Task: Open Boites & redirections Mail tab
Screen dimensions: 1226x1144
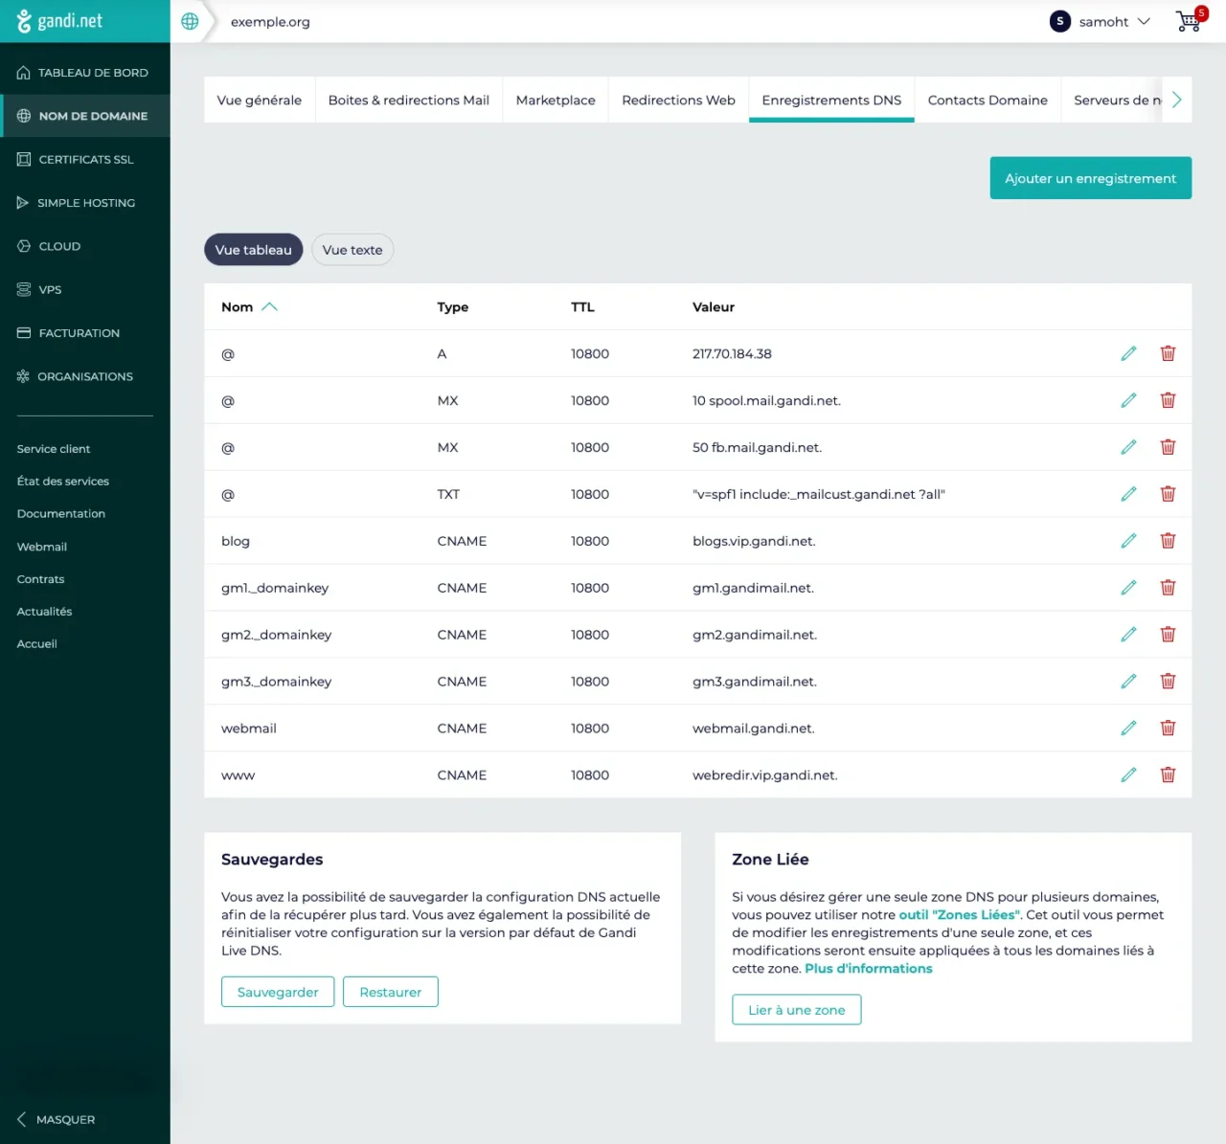Action: pyautogui.click(x=409, y=100)
